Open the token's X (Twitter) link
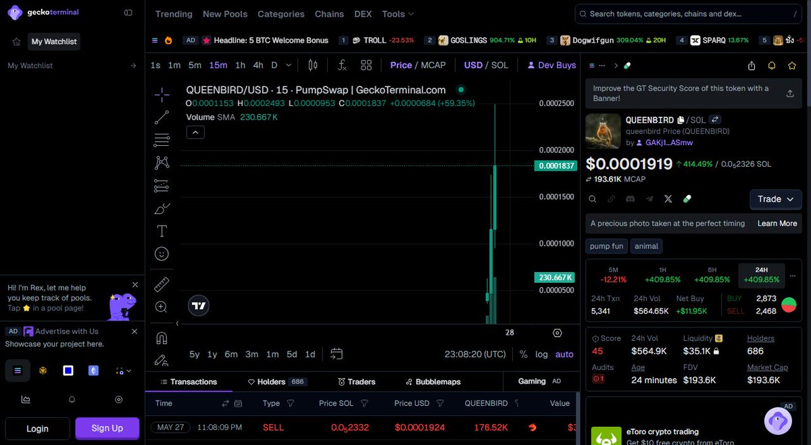This screenshot has height=445, width=811. click(668, 199)
